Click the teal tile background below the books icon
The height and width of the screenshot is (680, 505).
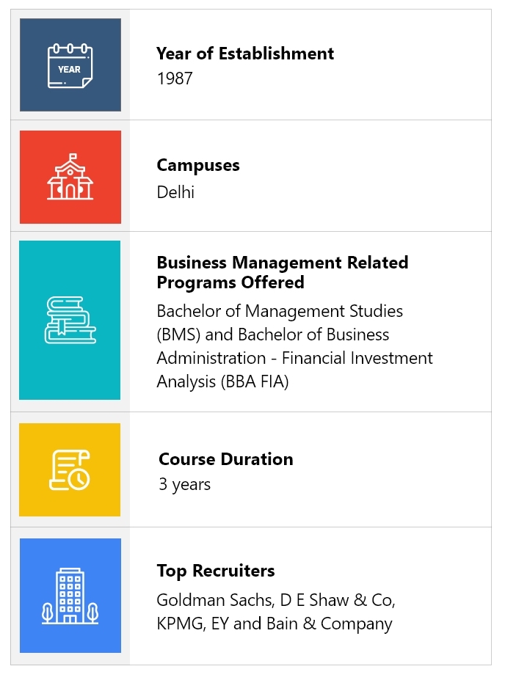(x=70, y=373)
